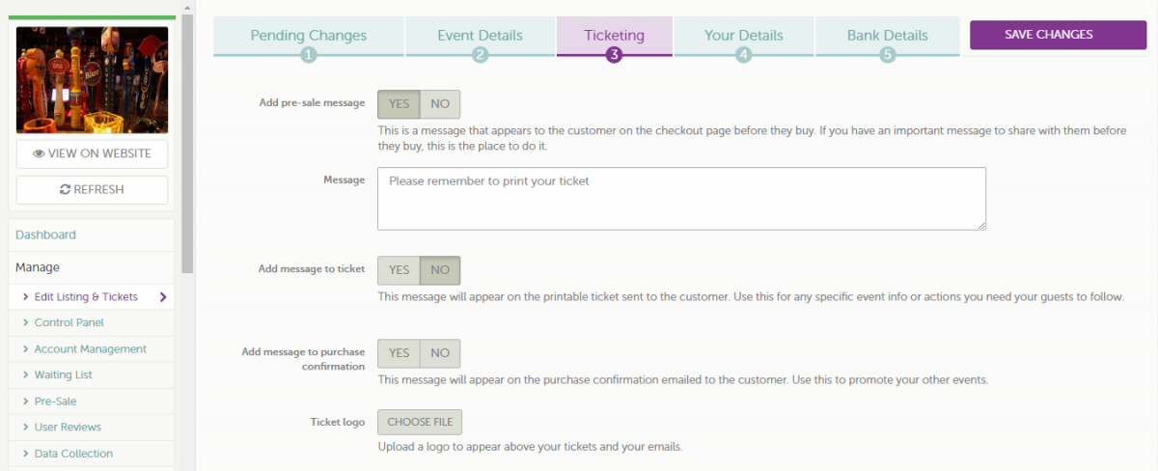Click step circle 1 under Pending Changes
The height and width of the screenshot is (471, 1158).
click(x=309, y=55)
